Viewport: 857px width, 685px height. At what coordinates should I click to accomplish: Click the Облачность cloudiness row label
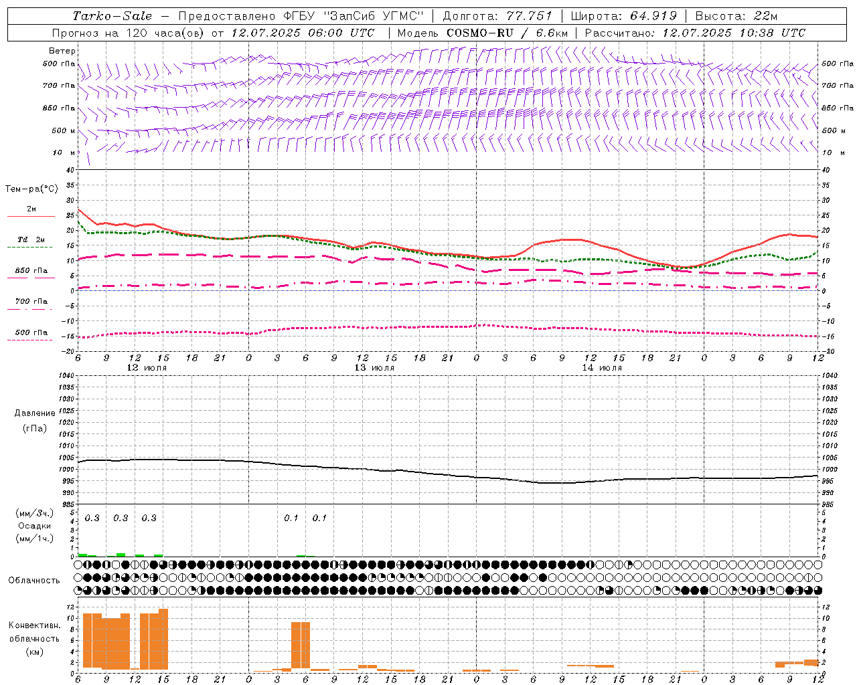pos(34,580)
